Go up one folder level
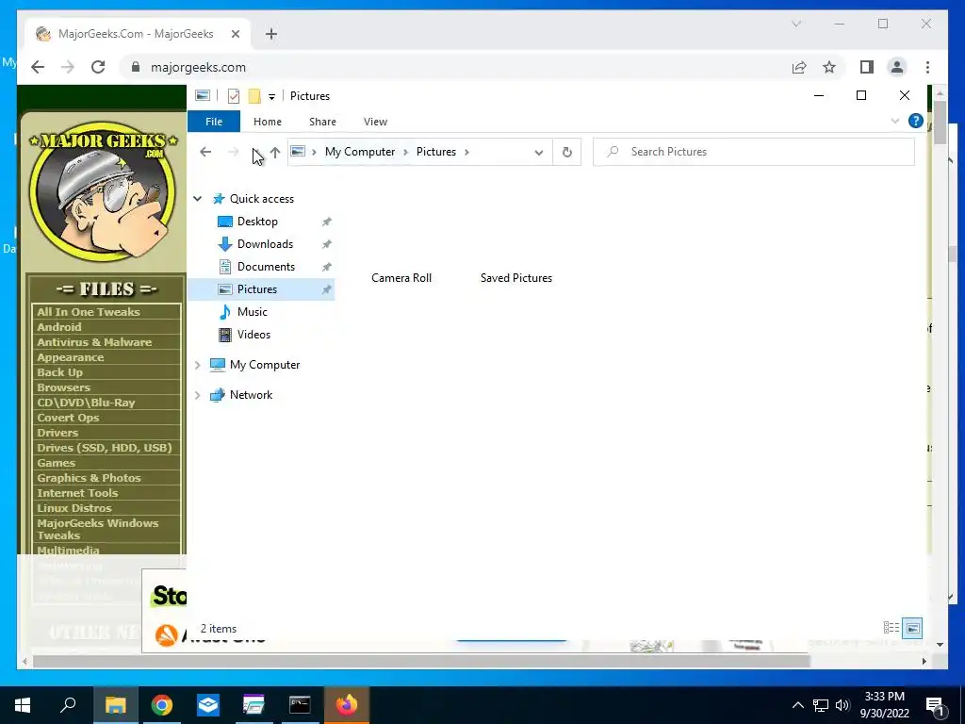Viewport: 965px width, 724px height. [x=275, y=152]
